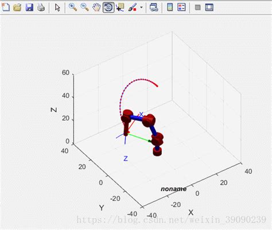Click the robot's red base cylinder
Image resolution: width=272 pixels, height=230 pixels.
click(157, 152)
